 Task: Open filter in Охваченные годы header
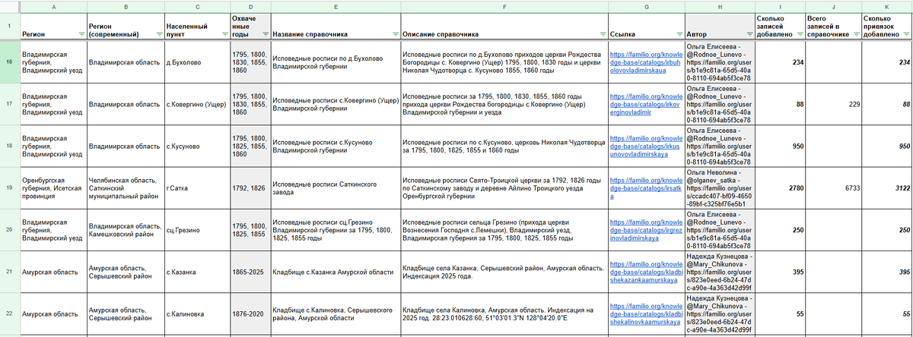pyautogui.click(x=265, y=34)
